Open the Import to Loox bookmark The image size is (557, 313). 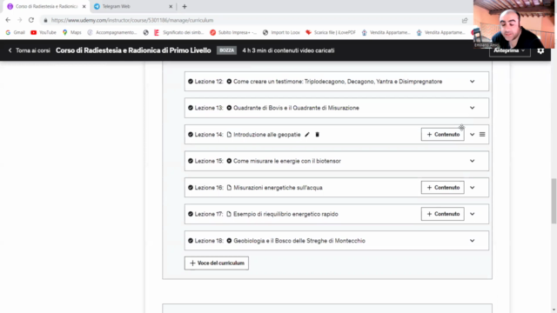(x=281, y=32)
